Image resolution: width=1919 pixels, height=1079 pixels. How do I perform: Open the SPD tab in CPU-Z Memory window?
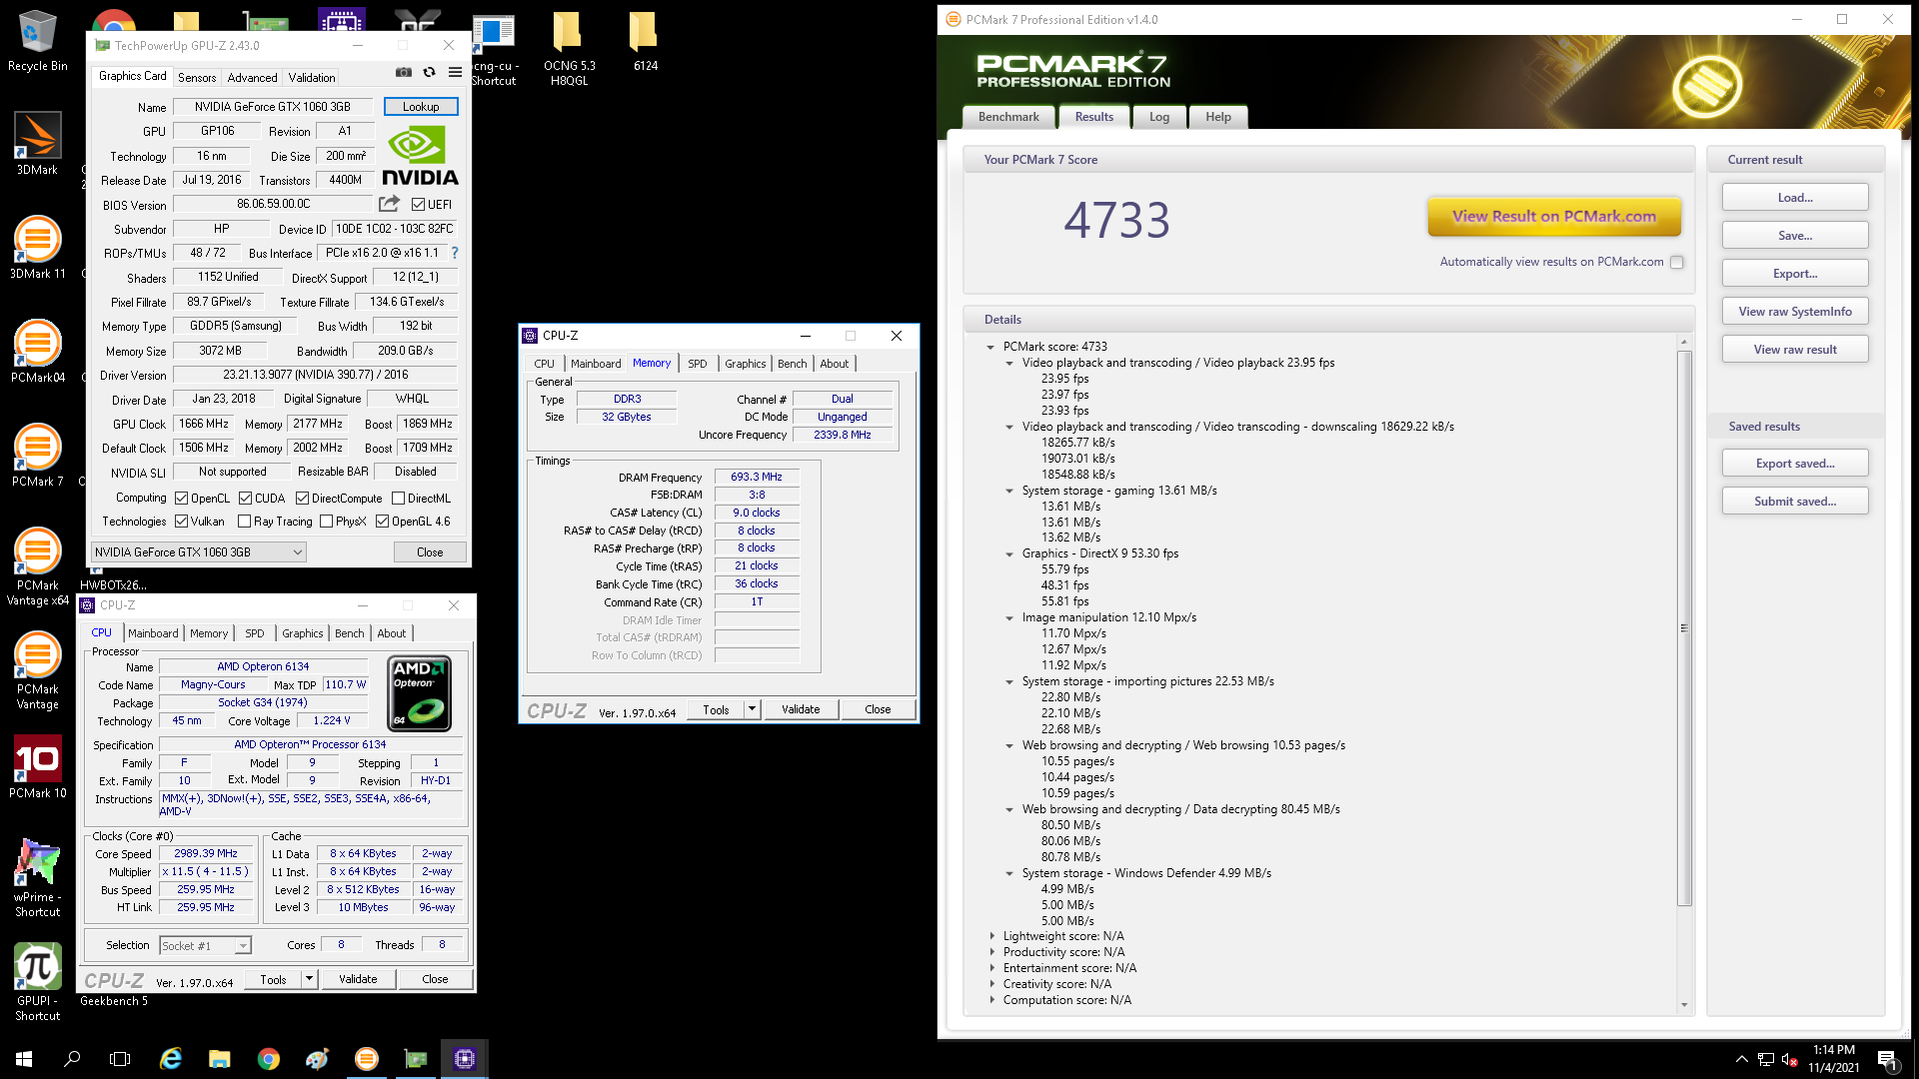[x=698, y=364]
